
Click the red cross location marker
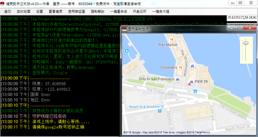189,84
